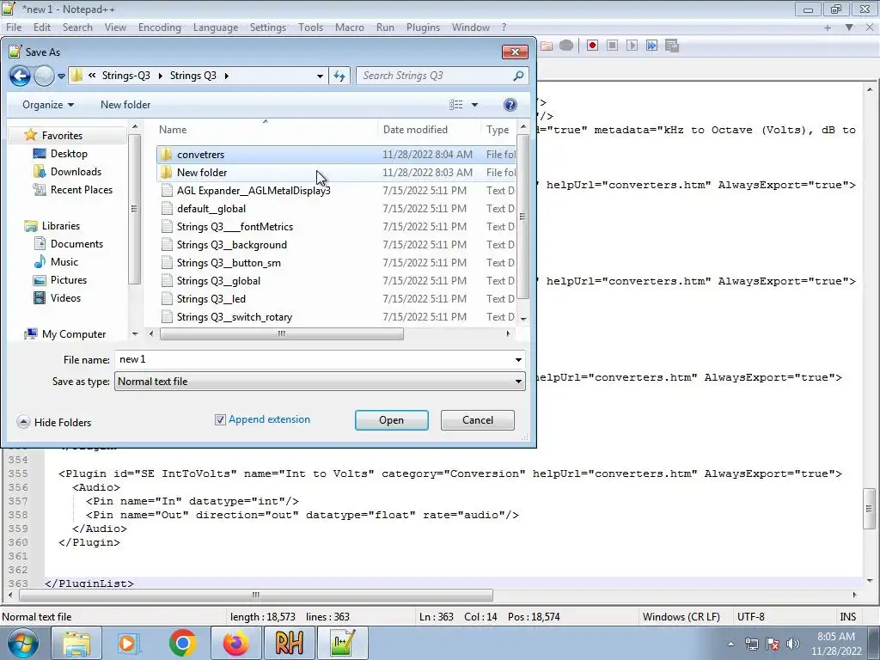Screen dimensions: 880x660
Task: Expand the view options dropdown arrow
Action: click(474, 105)
